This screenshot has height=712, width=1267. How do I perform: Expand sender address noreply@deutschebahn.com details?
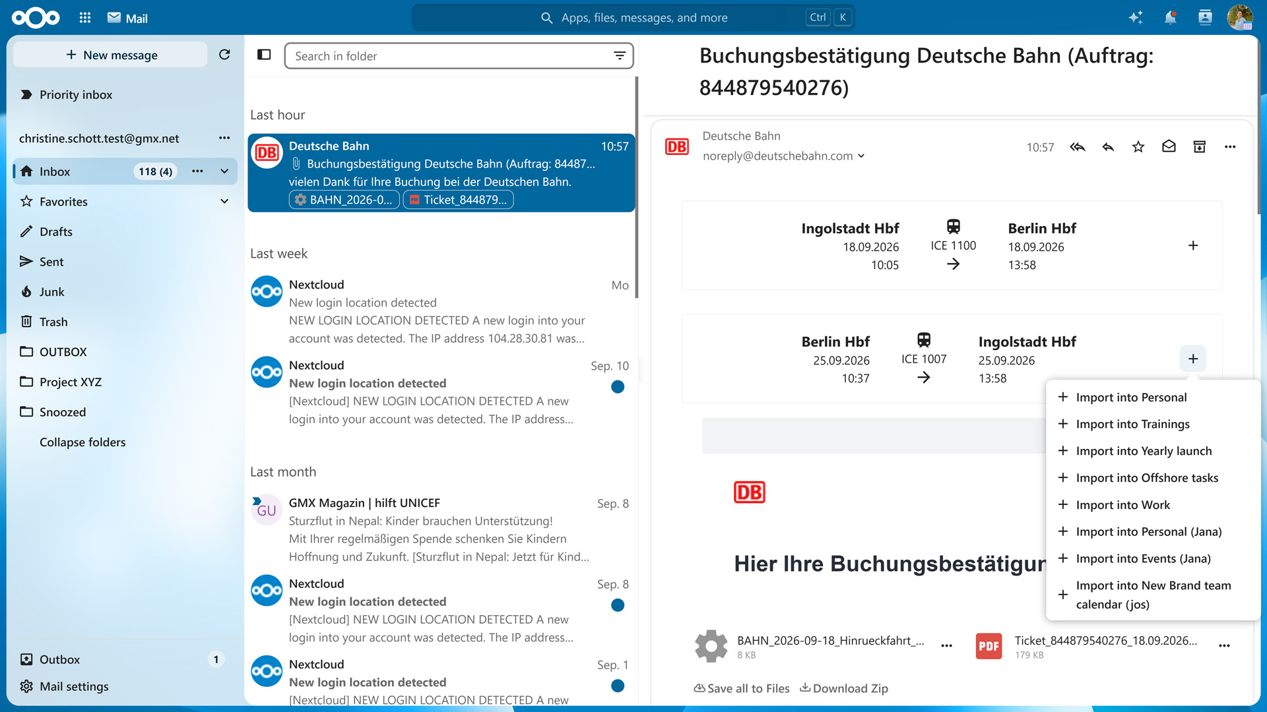tap(861, 156)
